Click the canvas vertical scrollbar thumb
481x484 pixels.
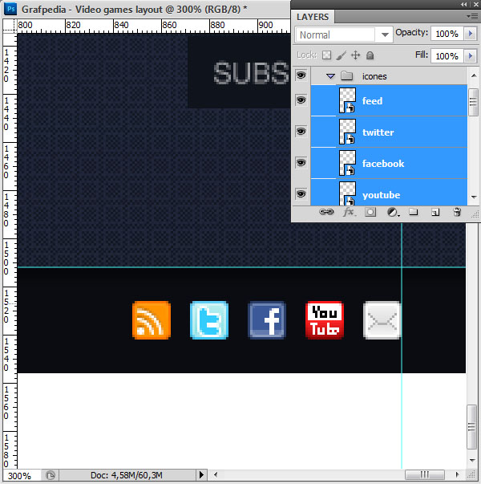pyautogui.click(x=471, y=427)
